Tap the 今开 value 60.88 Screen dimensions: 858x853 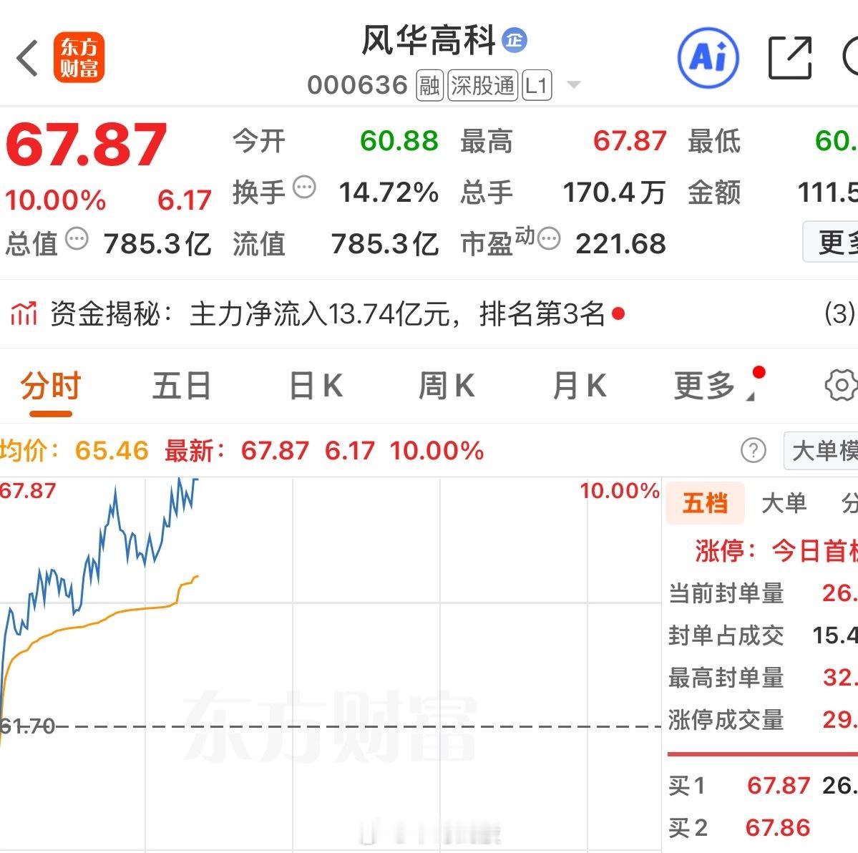click(x=399, y=141)
